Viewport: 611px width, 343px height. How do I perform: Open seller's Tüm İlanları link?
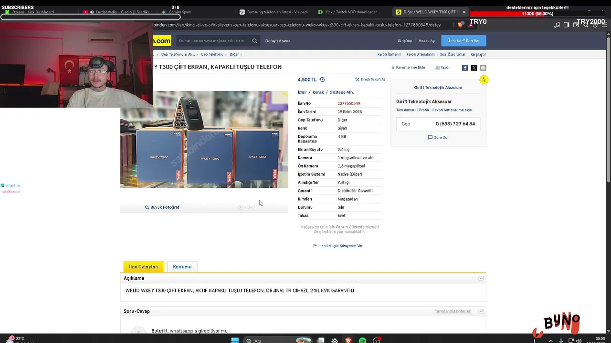click(x=406, y=110)
